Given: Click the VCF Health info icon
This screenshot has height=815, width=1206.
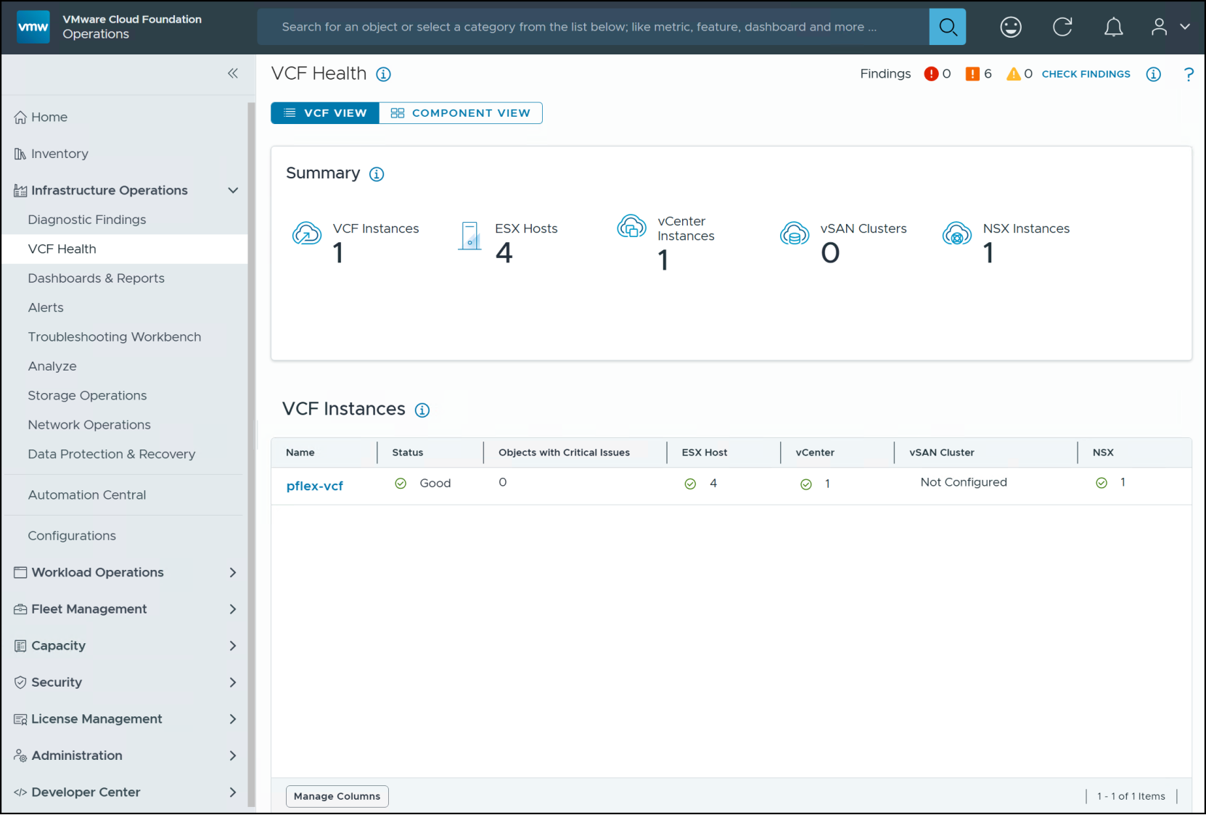Looking at the screenshot, I should pyautogui.click(x=384, y=74).
